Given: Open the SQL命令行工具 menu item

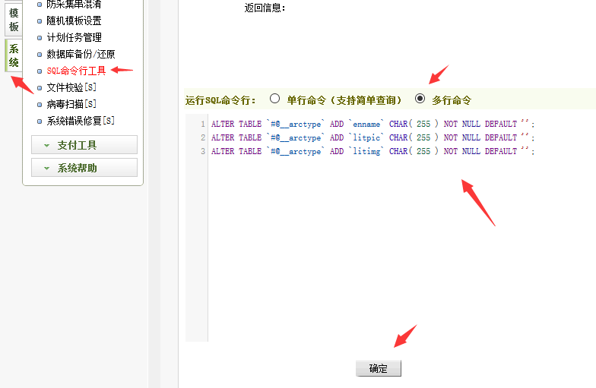Looking at the screenshot, I should pos(76,71).
